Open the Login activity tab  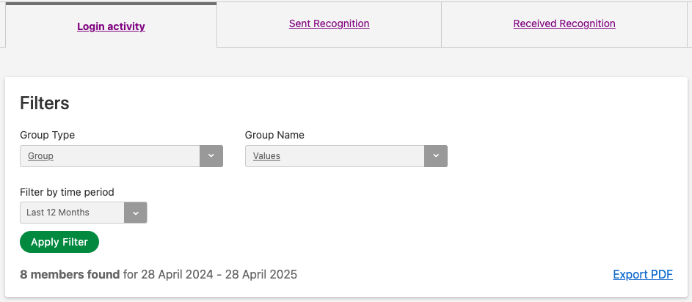[111, 26]
